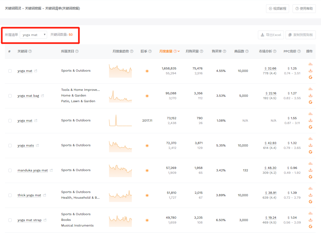Viewport: 321px width, 233px height.
Task: Check the box for the 73,152 yoga mat row
Action: click(x=10, y=121)
